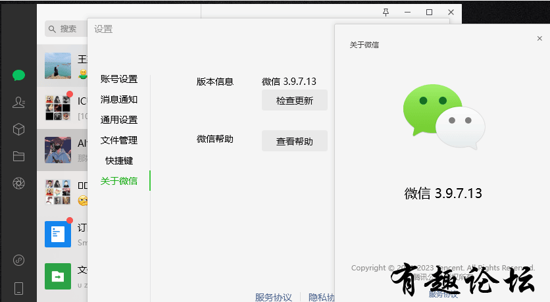Maximize the WeChat main window
Viewport: 550px width, 302px height.
tap(429, 13)
